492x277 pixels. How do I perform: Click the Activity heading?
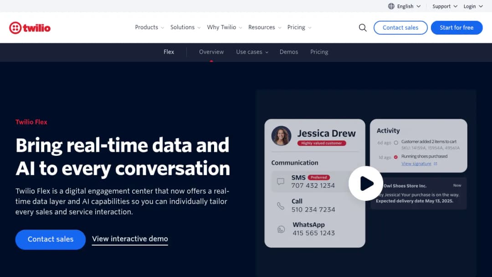(x=388, y=130)
